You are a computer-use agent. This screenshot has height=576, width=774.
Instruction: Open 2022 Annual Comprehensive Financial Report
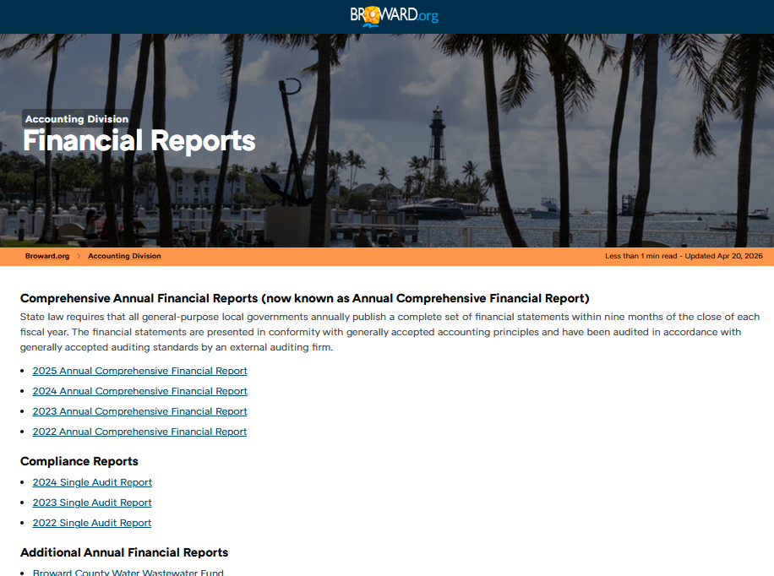139,432
